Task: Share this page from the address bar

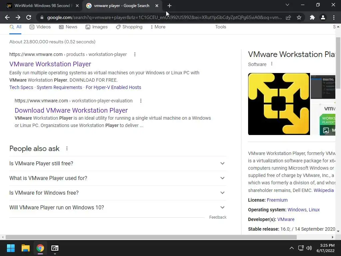Action: click(288, 17)
